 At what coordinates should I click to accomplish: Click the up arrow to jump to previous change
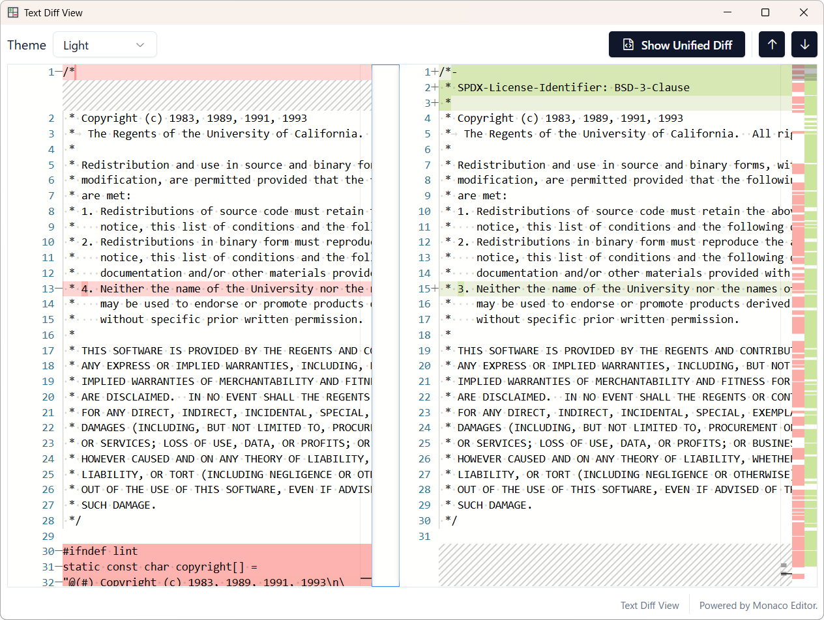772,44
